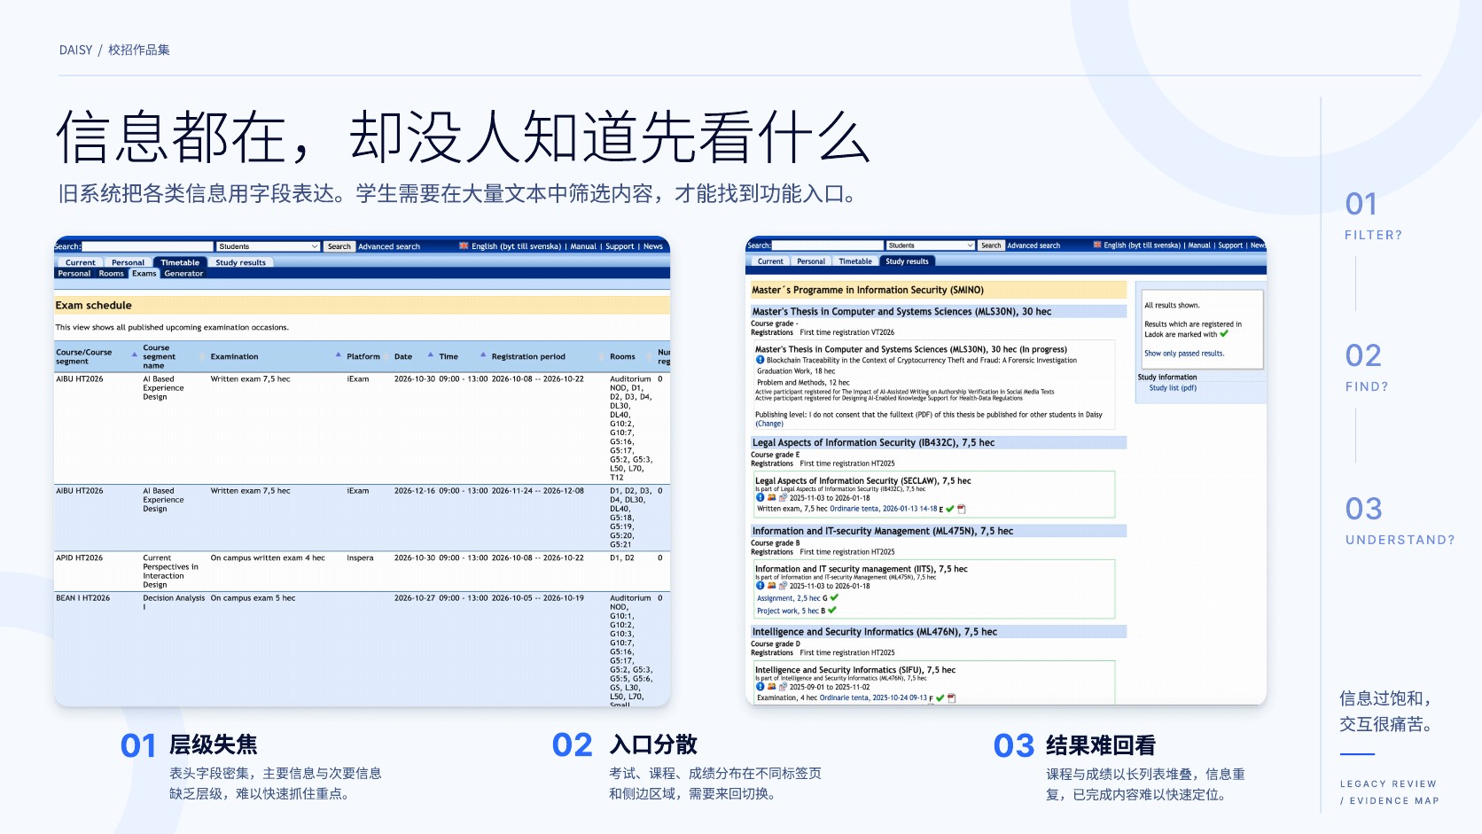Open the PDF icon on the SECLAW Written exam row
Screen dimensions: 1482x834
962,509
